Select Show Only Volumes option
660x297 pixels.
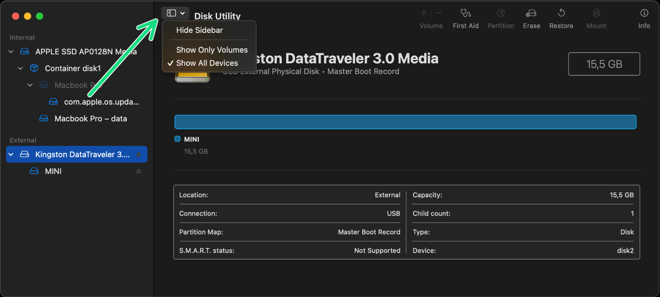[x=212, y=50]
